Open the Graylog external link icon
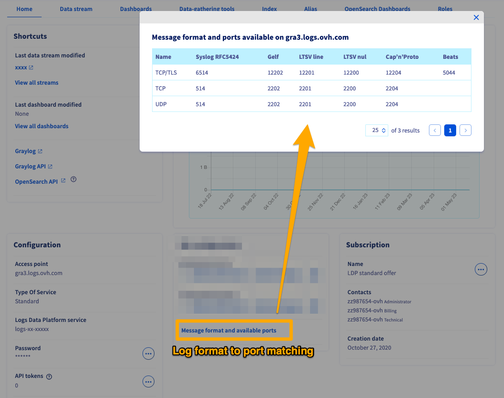The width and height of the screenshot is (504, 398). pyautogui.click(x=41, y=151)
